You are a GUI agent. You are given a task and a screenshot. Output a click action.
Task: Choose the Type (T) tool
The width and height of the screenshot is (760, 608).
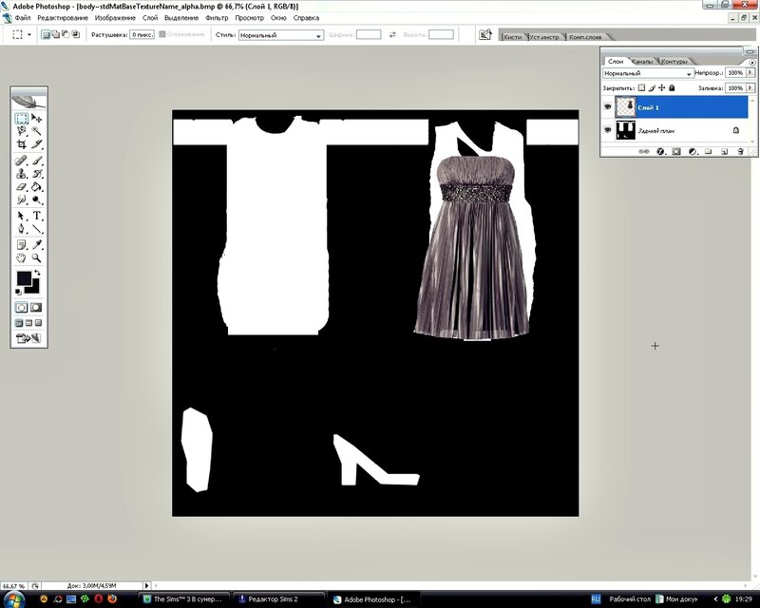coord(37,217)
